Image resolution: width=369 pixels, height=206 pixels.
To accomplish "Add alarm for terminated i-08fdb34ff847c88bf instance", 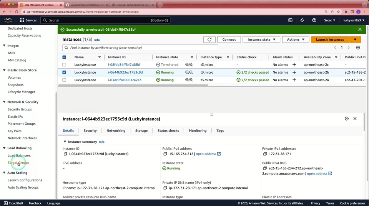I will coord(294,64).
